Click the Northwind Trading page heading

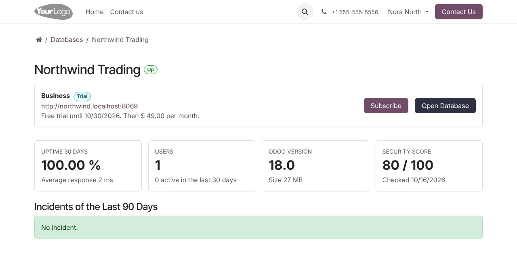click(87, 69)
